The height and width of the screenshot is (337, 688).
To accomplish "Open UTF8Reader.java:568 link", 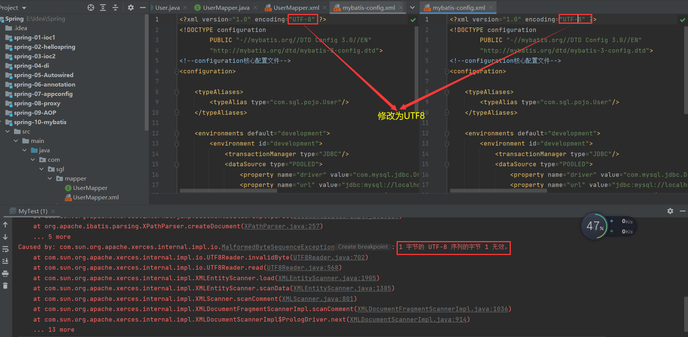I will click(303, 268).
